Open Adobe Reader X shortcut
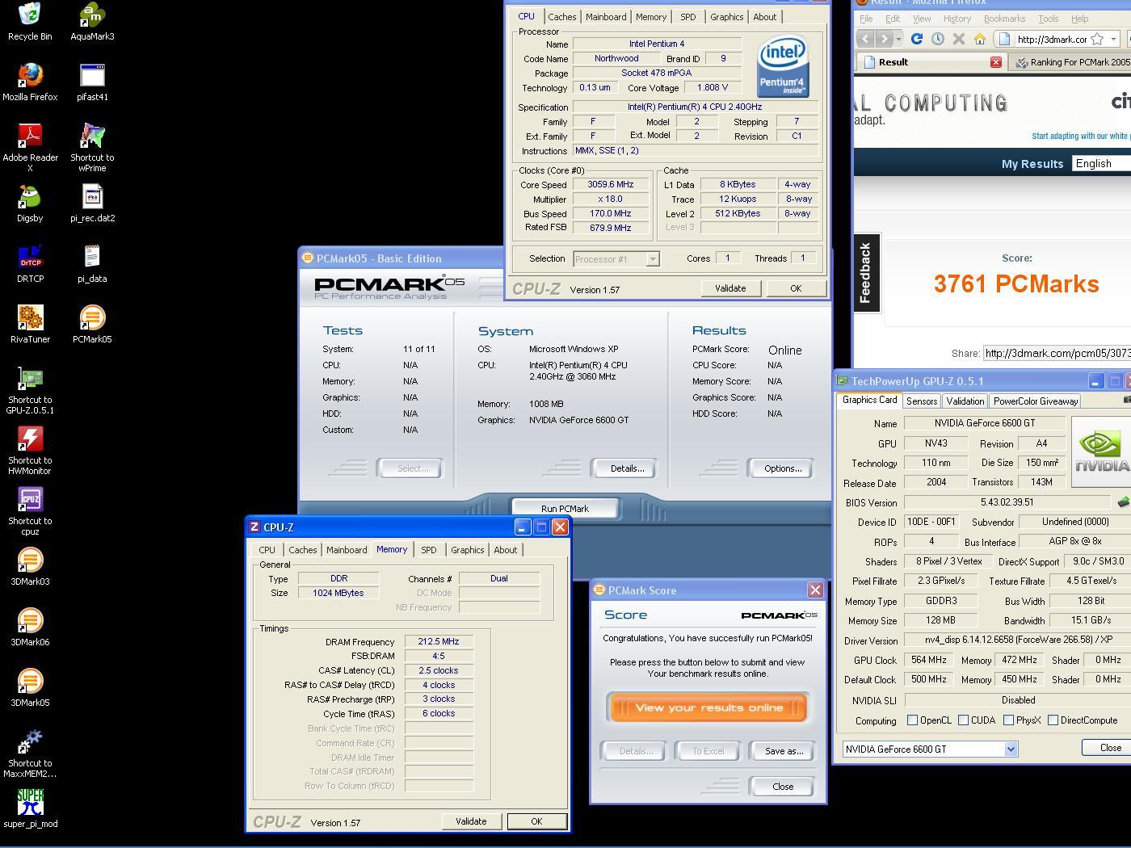This screenshot has width=1131, height=848. click(x=30, y=148)
